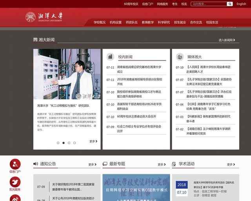Open 07-07 media item 全国政协主席汪洋

[209, 82]
